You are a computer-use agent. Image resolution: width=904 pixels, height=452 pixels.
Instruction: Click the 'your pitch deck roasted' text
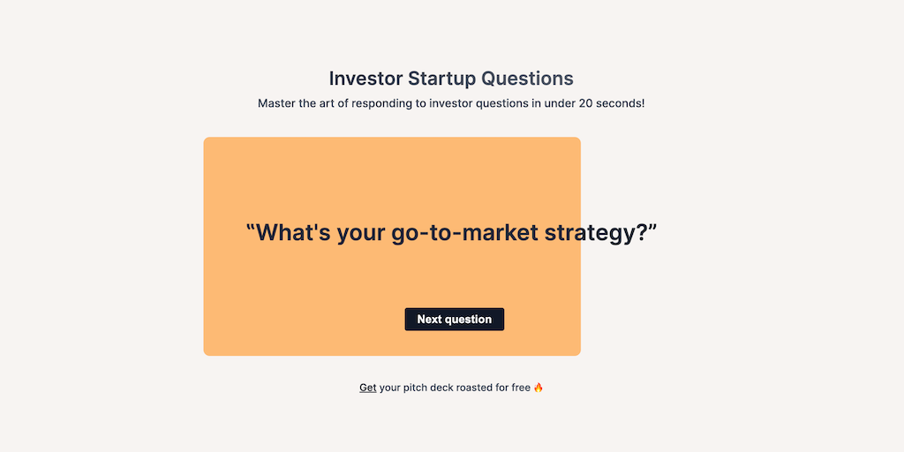(x=433, y=388)
